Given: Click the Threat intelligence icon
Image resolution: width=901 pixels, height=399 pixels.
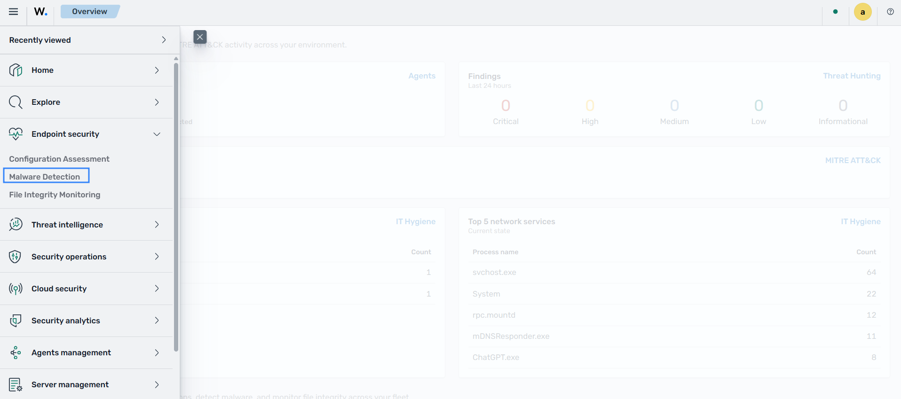Looking at the screenshot, I should (x=16, y=225).
